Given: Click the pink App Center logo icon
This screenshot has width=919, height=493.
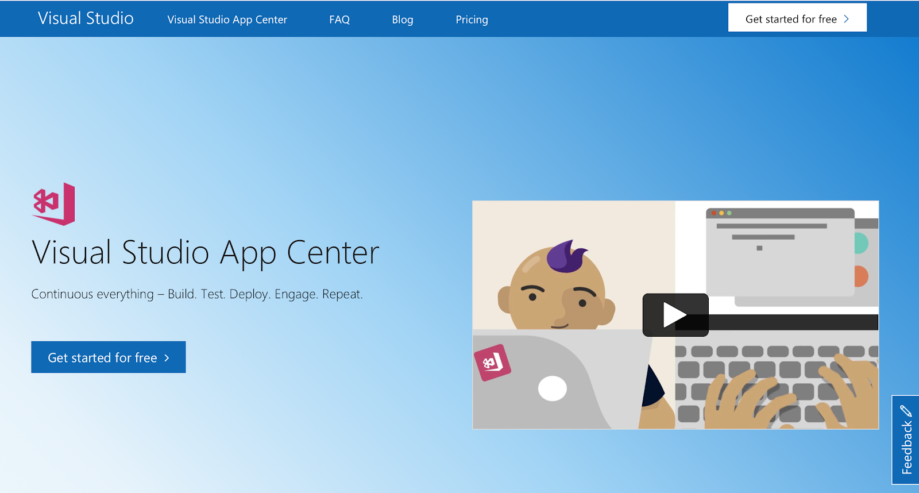Looking at the screenshot, I should [54, 204].
